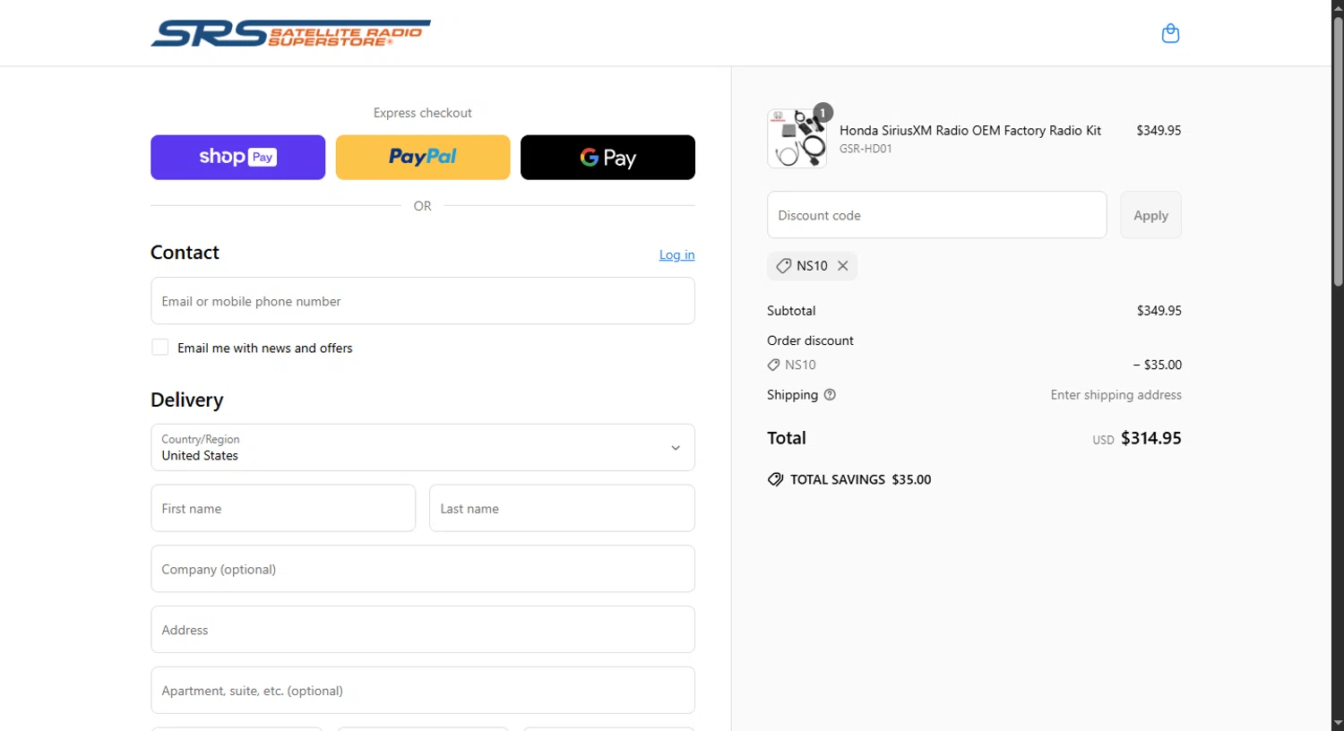Viewport: 1344px width, 731px height.
Task: Click the page vertical scrollbar
Action: point(1338,152)
